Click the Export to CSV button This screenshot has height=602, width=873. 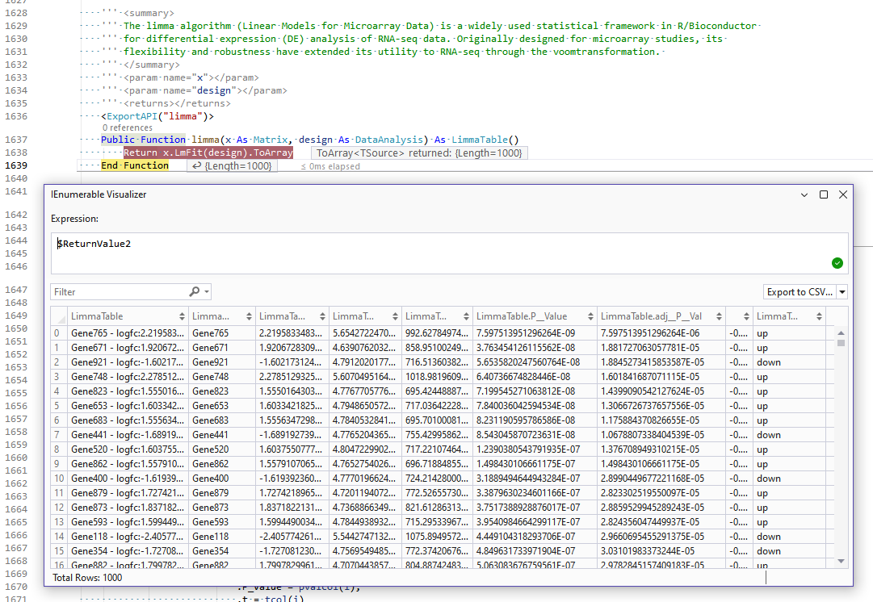click(799, 292)
